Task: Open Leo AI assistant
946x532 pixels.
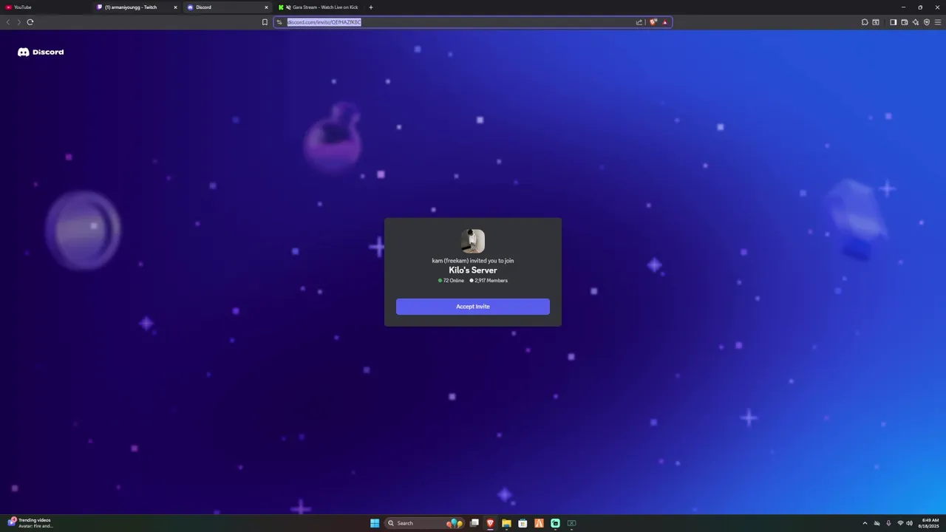Action: click(916, 22)
